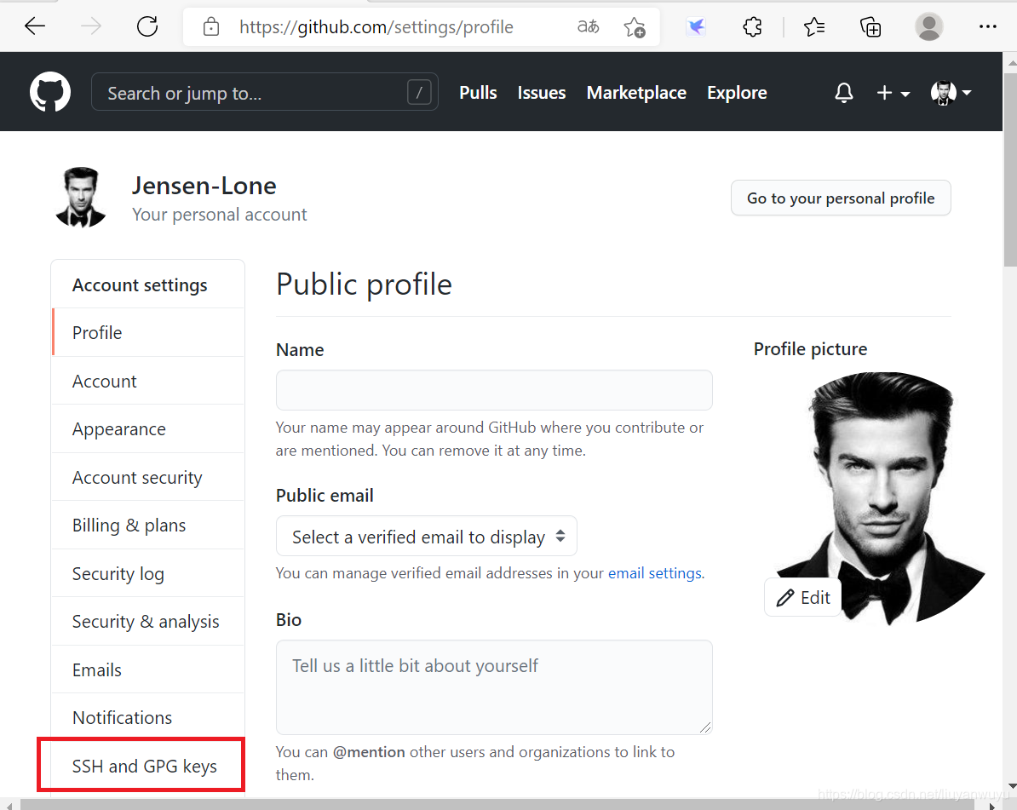Open the create new plus menu
Viewport: 1017px width, 810px height.
893,93
